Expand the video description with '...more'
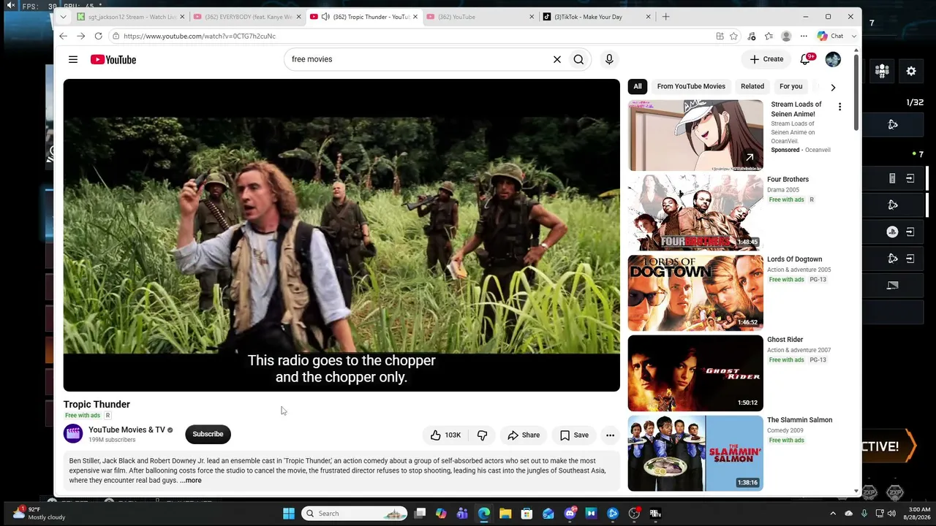 click(191, 481)
